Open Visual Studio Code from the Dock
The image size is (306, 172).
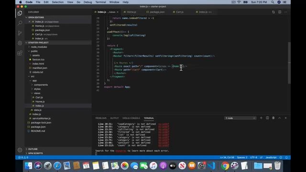pyautogui.click(x=211, y=166)
